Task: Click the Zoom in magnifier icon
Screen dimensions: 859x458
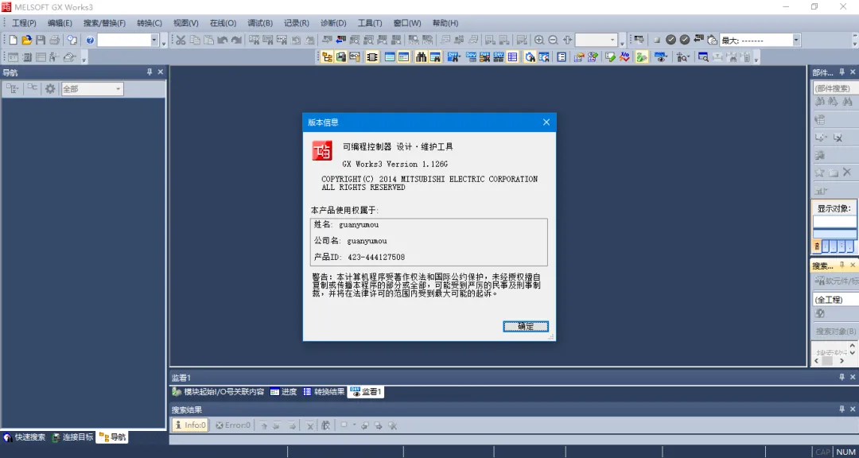Action: (x=539, y=40)
